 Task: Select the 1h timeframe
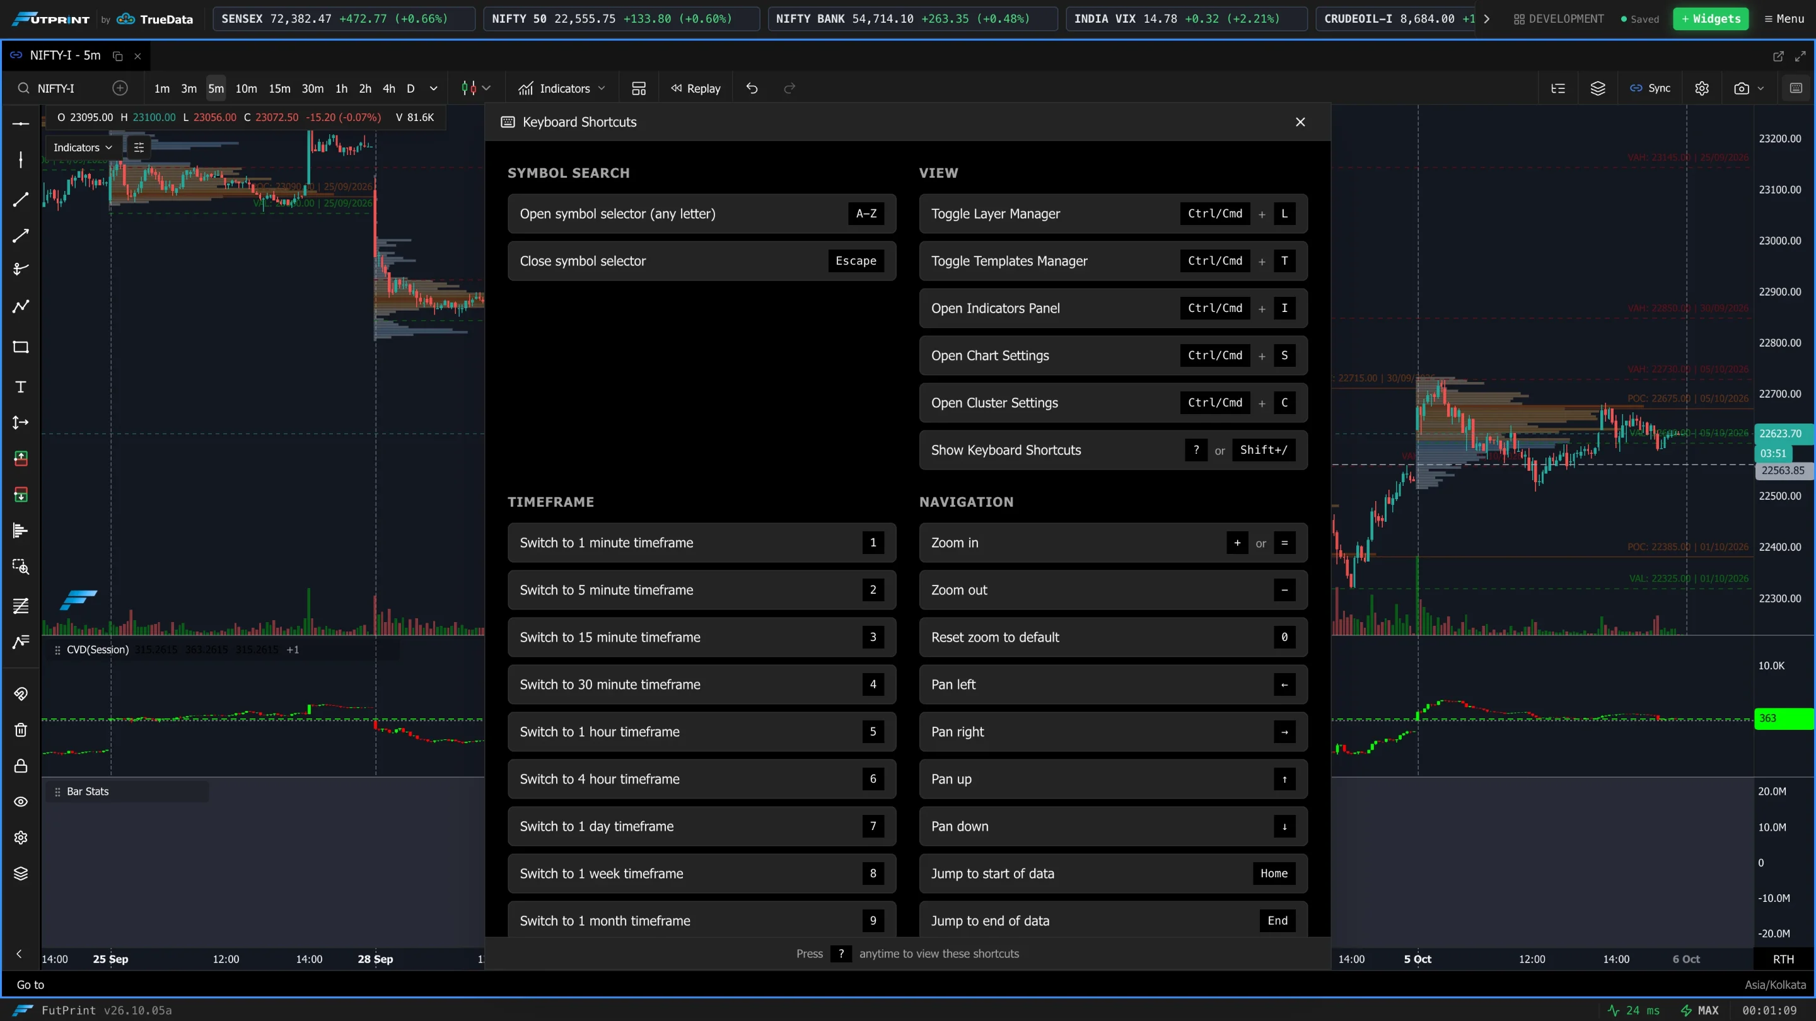pos(341,88)
